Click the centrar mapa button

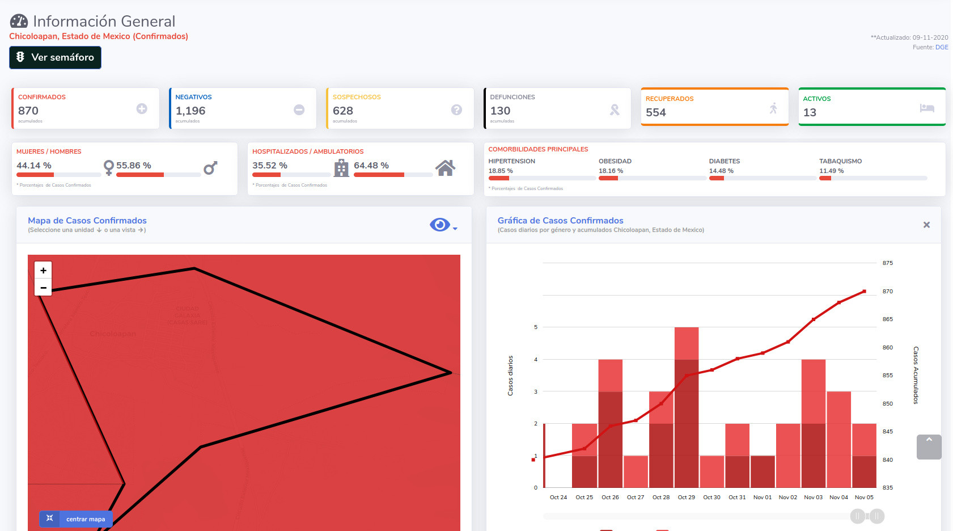[76, 519]
